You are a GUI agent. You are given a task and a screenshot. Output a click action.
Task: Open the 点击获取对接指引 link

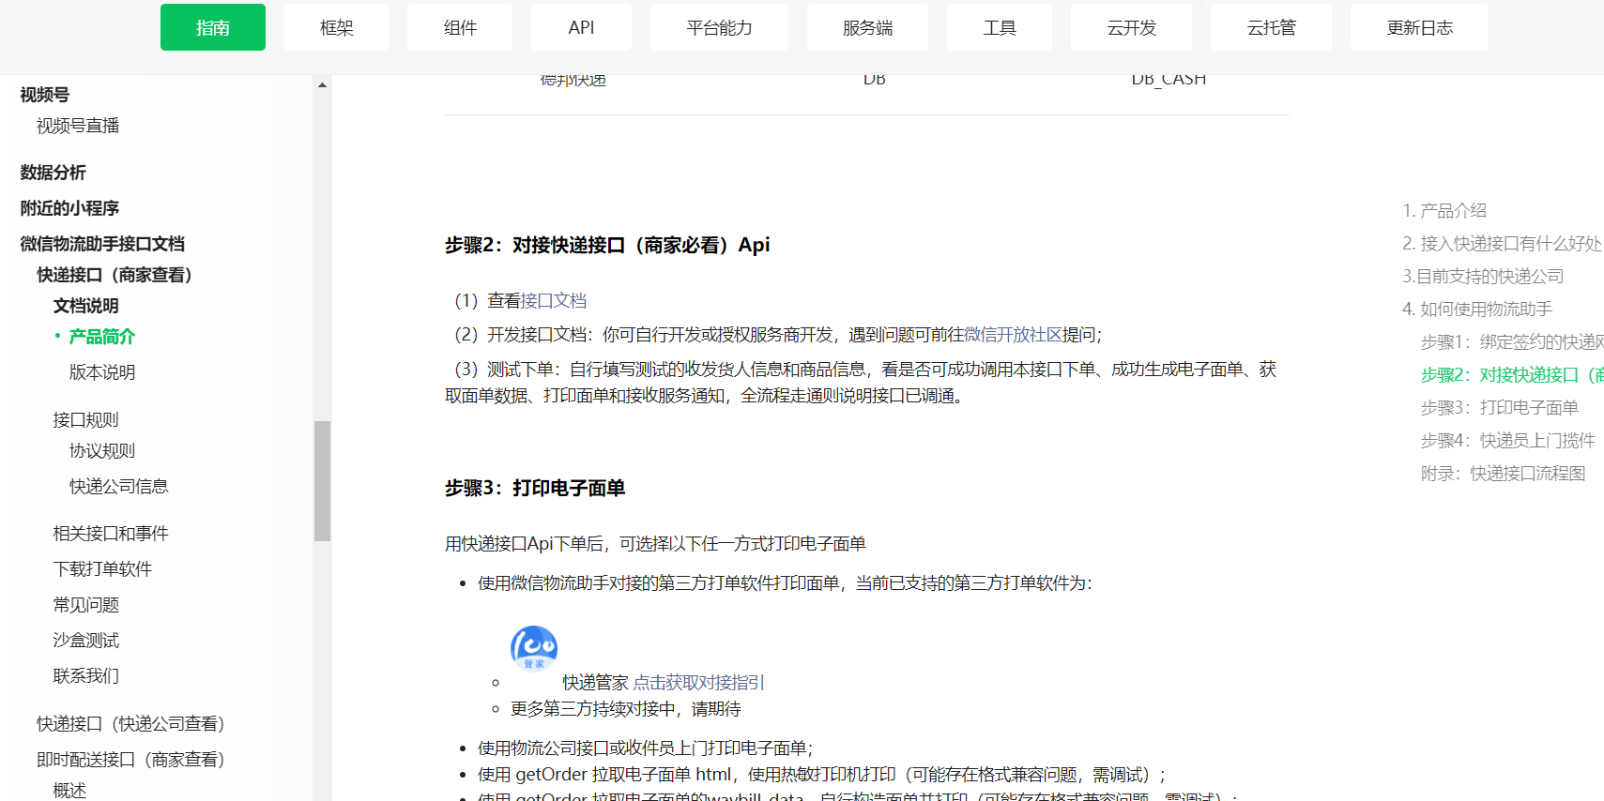[x=699, y=683]
